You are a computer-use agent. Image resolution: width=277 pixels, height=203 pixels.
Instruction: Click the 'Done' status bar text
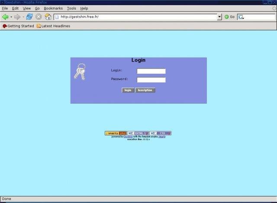(x=6, y=199)
